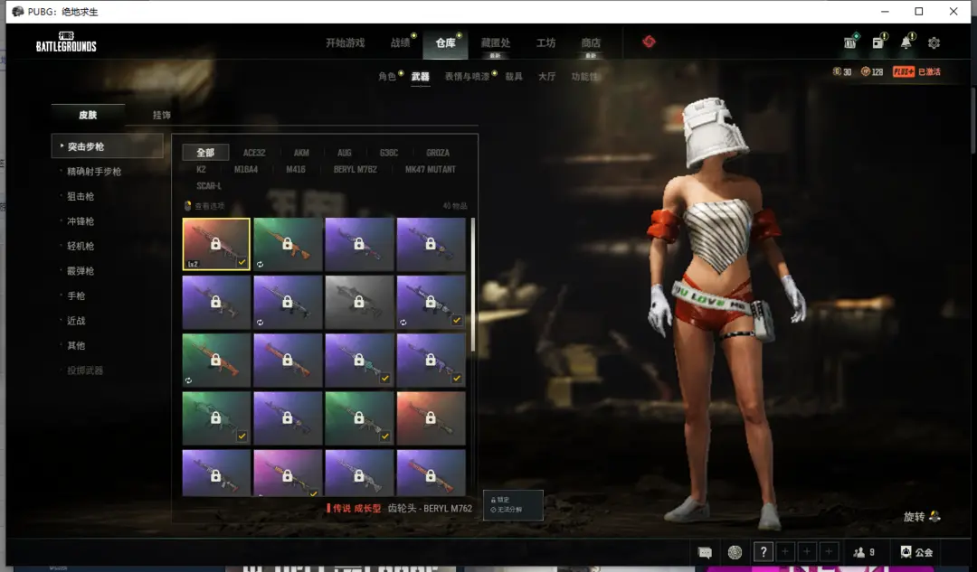Expand the 突击步枪 category
The image size is (977, 572).
click(x=107, y=146)
